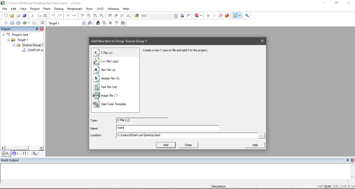Switch to the Books tab in Project panel
The height and width of the screenshot is (189, 355).
(x=16, y=153)
